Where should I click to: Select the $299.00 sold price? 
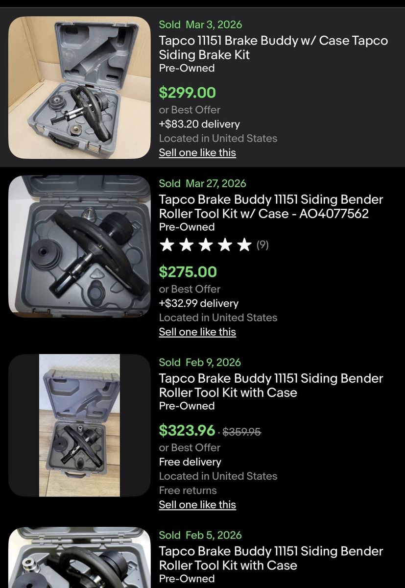pos(187,92)
